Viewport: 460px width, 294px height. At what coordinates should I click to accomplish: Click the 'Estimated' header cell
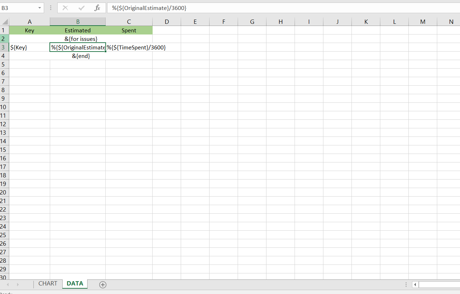78,30
